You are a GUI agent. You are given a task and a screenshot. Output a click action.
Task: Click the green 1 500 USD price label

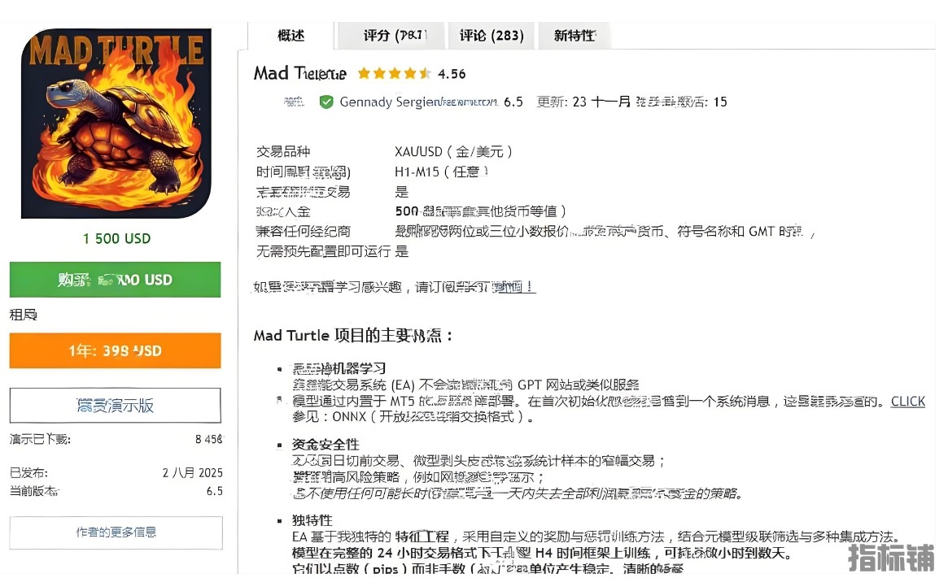click(x=116, y=238)
